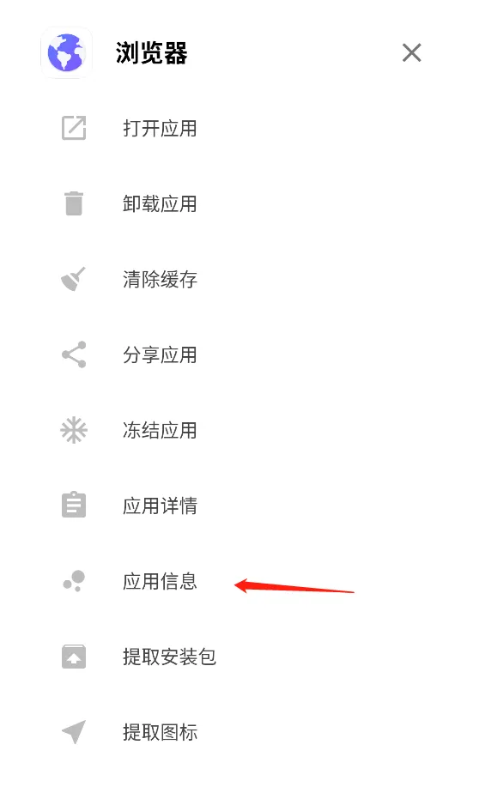Click the clipboard app details icon
The image size is (479, 787).
[74, 505]
